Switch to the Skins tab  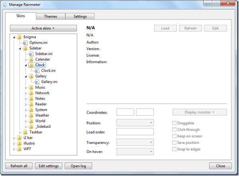pos(21,16)
